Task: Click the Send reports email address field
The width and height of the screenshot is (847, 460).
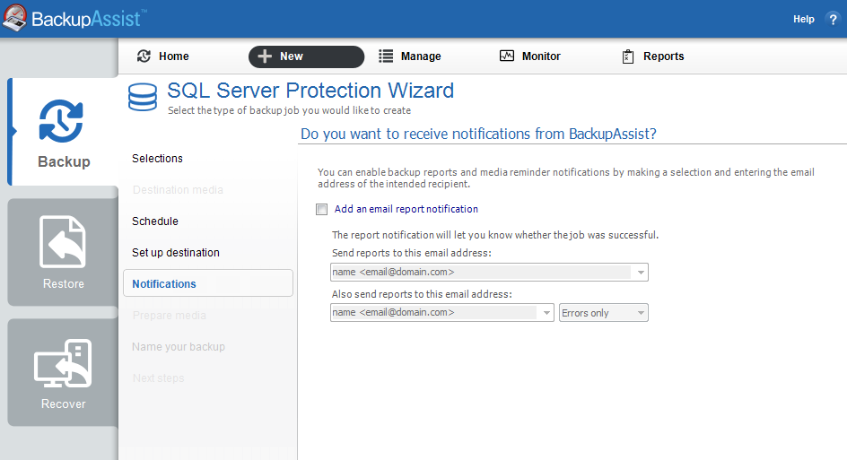Action: pyautogui.click(x=489, y=272)
